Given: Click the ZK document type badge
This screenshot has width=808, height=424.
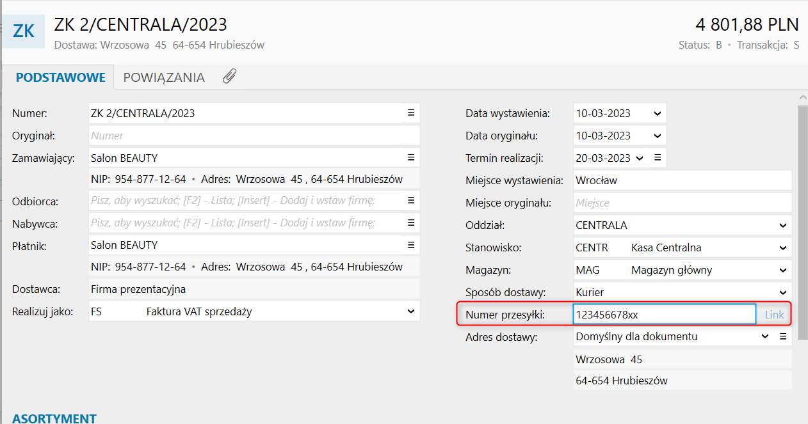Looking at the screenshot, I should click(24, 31).
